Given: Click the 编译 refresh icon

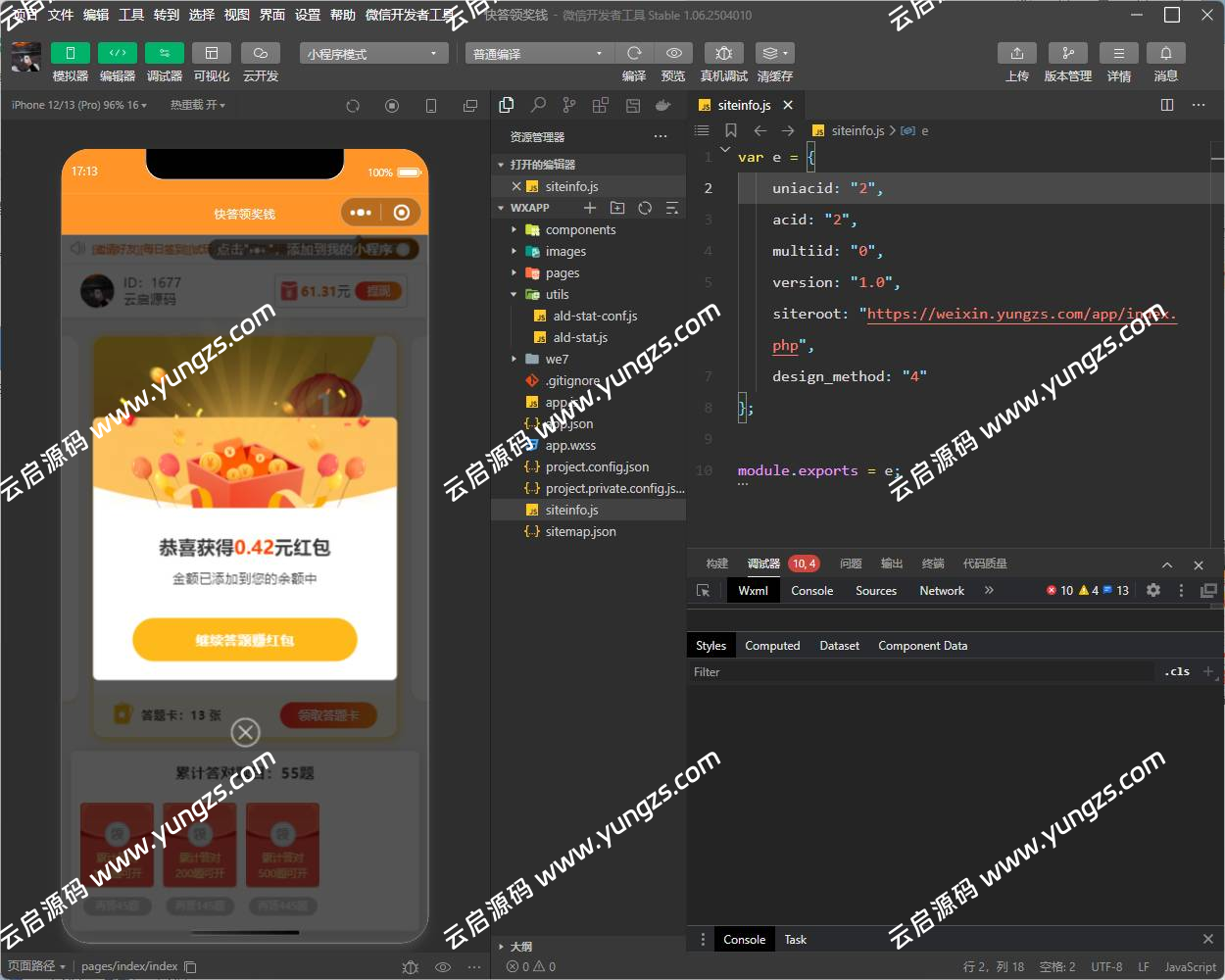Looking at the screenshot, I should [634, 53].
